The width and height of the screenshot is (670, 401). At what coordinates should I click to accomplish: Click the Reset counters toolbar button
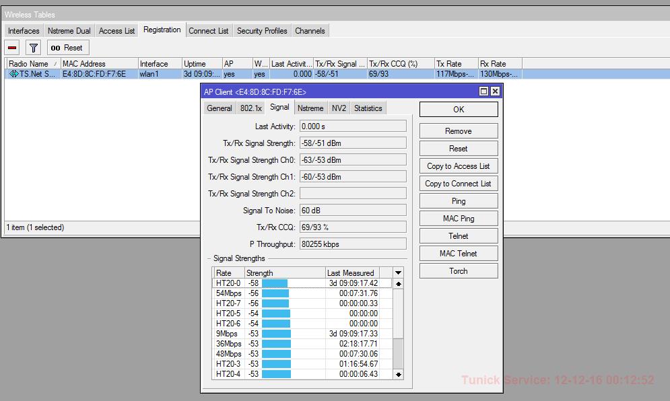(68, 48)
